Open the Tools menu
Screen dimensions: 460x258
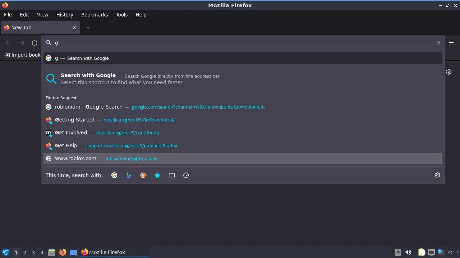(x=121, y=15)
